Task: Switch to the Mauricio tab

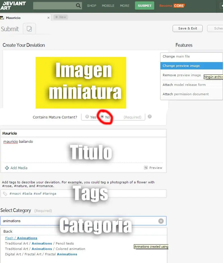Action: click(x=25, y=18)
